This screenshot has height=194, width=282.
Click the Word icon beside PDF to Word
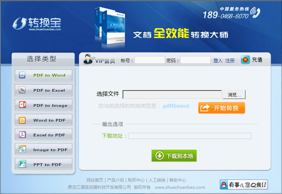click(x=22, y=75)
